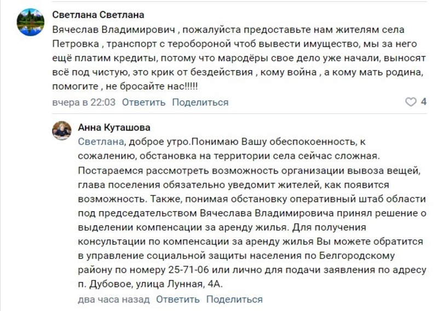
Task: Open Светлана Светлана's landscape avatar
Action: point(31,22)
